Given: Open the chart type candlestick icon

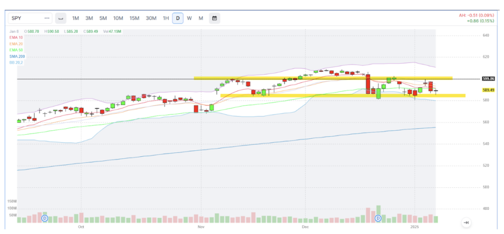Looking at the screenshot, I should [61, 18].
